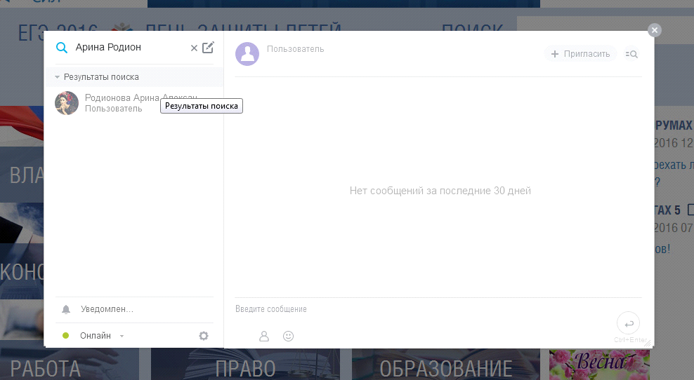Close the messenger dialog window
The height and width of the screenshot is (380, 694).
point(655,30)
